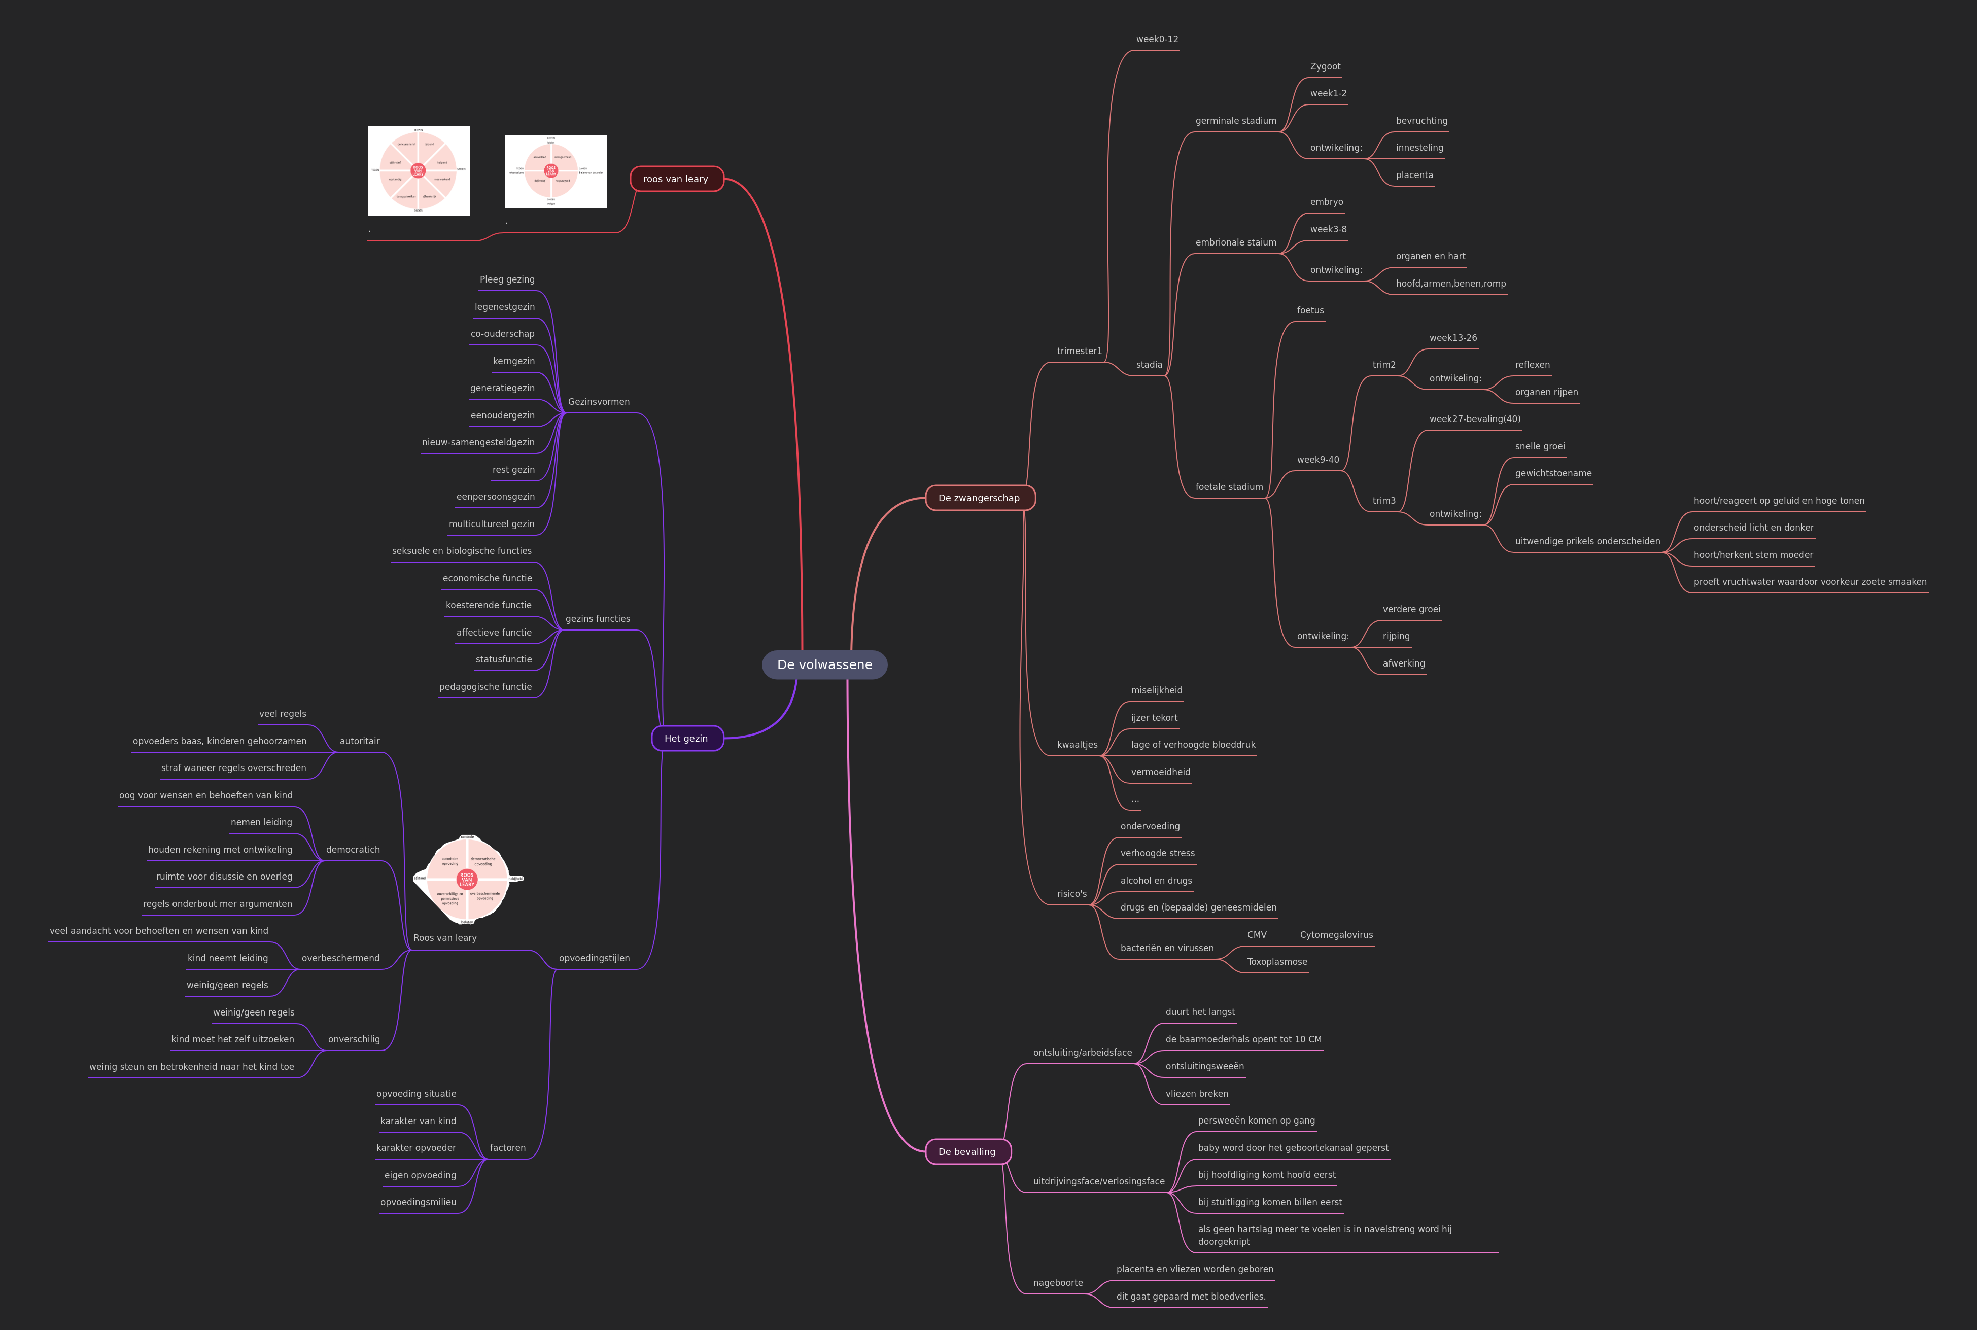This screenshot has height=1330, width=1977.
Task: Click the text bevruchting
Action: coord(1421,120)
